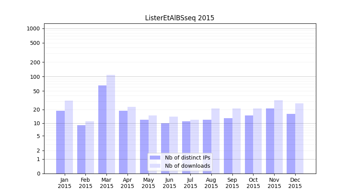Click the tallest downloads bar for Mar 2015
The width and height of the screenshot is (351, 195).
(x=111, y=124)
